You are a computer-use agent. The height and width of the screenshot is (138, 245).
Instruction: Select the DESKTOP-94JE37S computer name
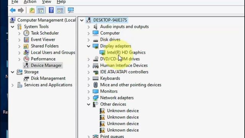tap(110, 20)
